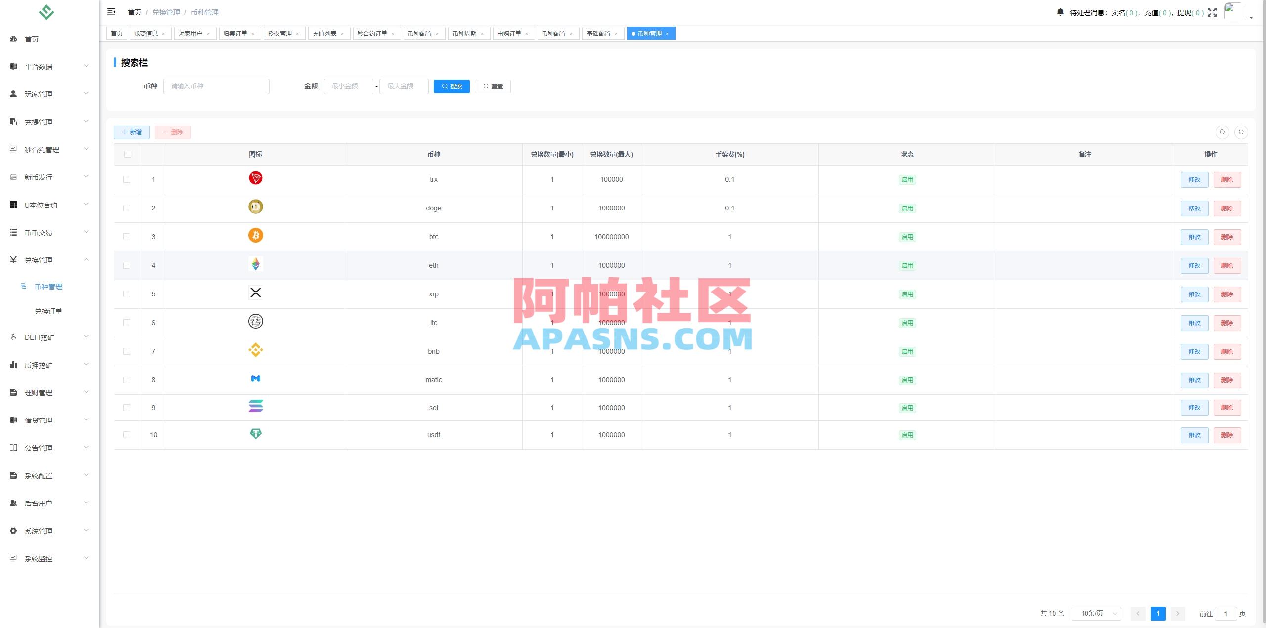This screenshot has width=1266, height=628.
Task: Click the blue 搜索 button
Action: coord(452,86)
